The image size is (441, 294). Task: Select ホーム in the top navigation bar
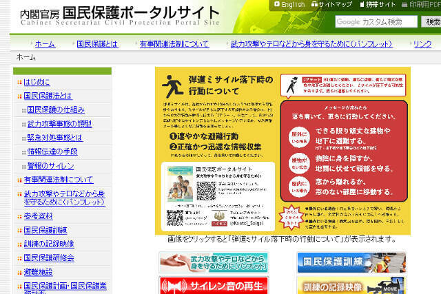coord(44,44)
